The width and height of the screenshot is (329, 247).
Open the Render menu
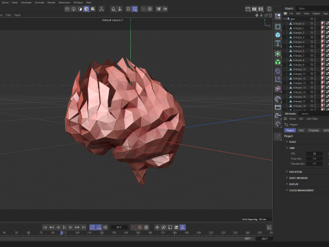(x=51, y=3)
